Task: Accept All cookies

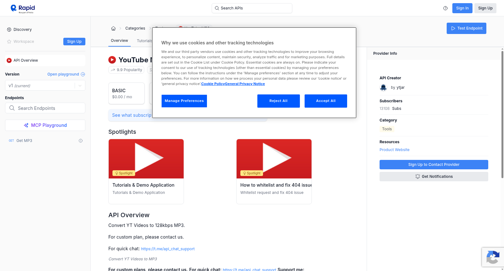Action: [326, 101]
